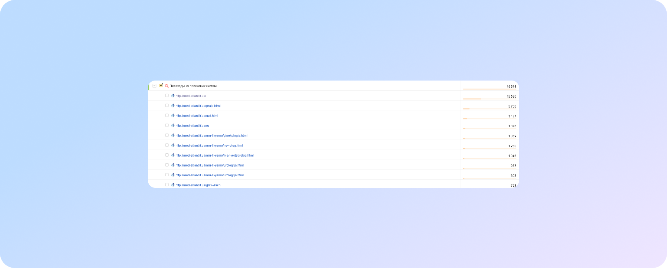Click the page icon next to uzd.html
The image size is (667, 268).
173,115
